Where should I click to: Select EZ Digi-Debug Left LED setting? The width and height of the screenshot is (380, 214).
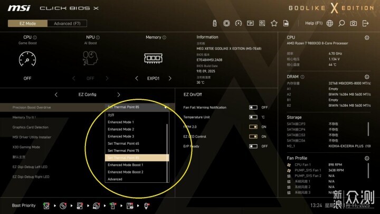[30, 166]
